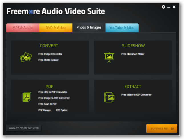Image resolution: width=184 pixels, height=140 pixels.
Task: Launch Free Photo Resizer
Action: coord(48,60)
